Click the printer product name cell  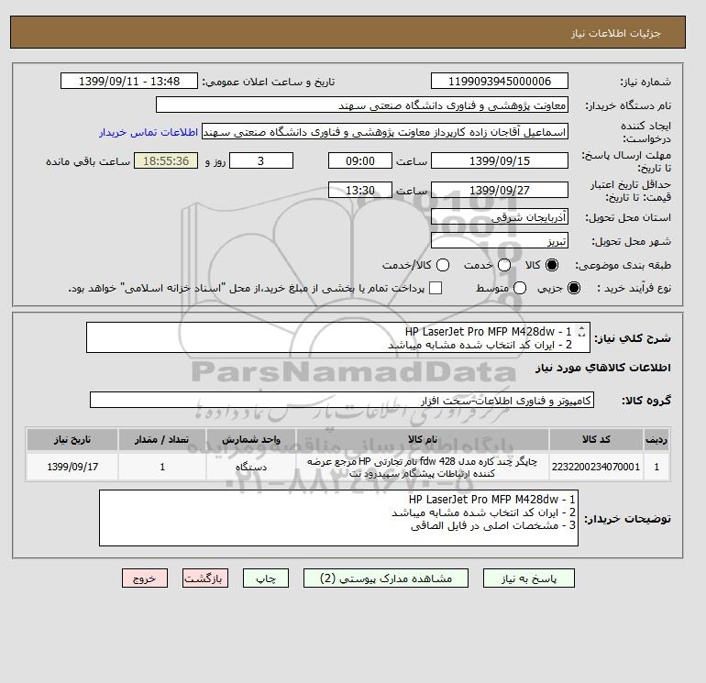tap(423, 467)
